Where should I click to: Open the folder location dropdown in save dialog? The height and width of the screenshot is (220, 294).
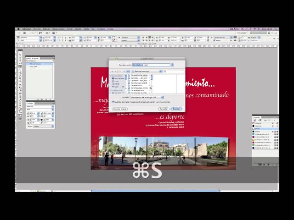[x=147, y=71]
